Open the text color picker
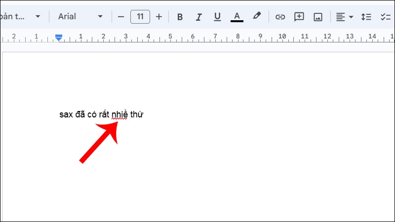Image resolution: width=395 pixels, height=222 pixels. tap(237, 17)
